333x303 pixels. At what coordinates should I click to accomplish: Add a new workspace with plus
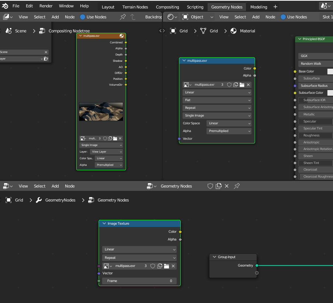pyautogui.click(x=275, y=7)
